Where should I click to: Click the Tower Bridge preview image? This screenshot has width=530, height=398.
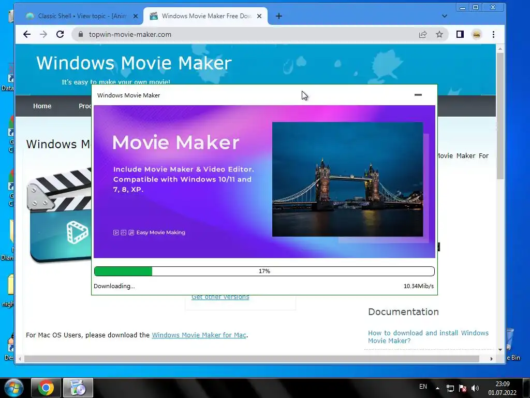pyautogui.click(x=347, y=179)
